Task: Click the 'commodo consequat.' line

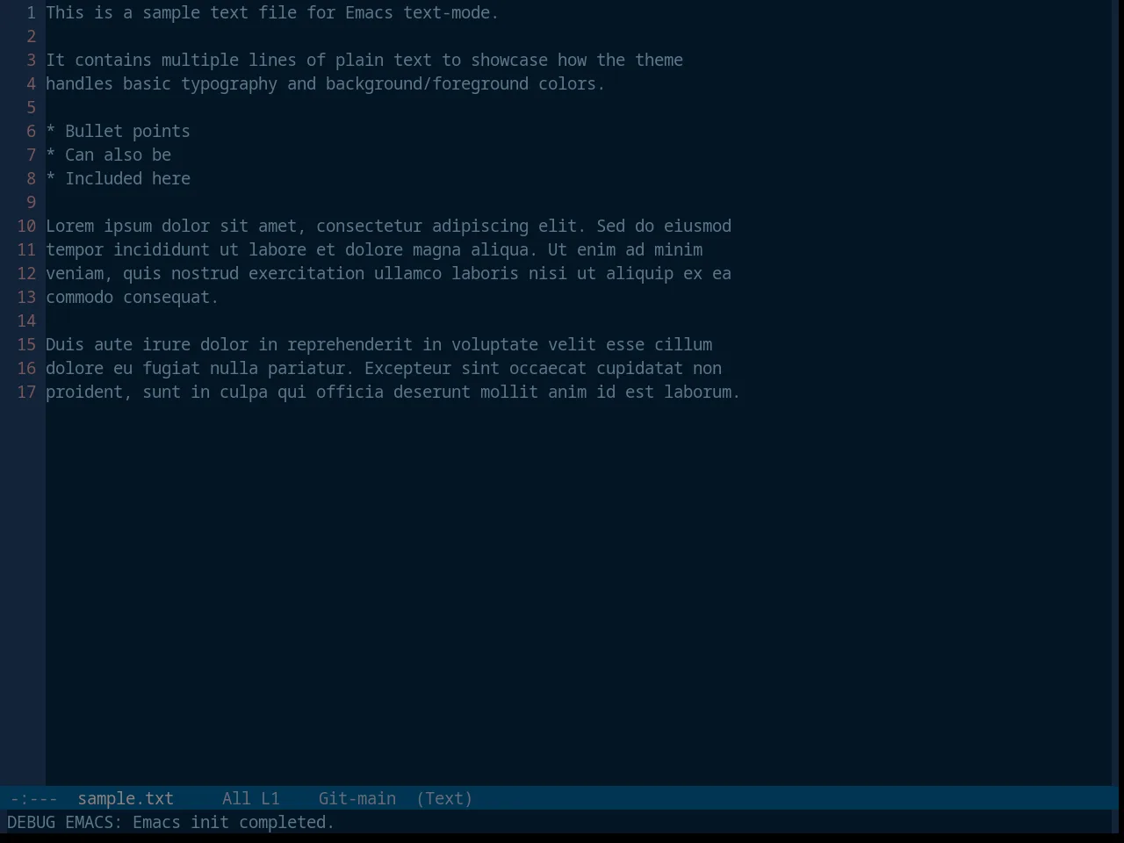Action: 133,297
